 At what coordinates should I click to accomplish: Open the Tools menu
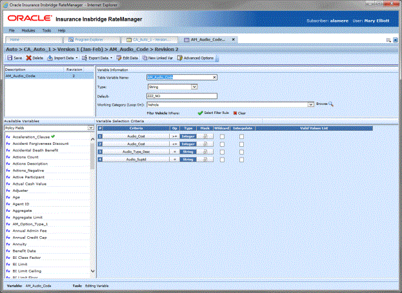[x=46, y=30]
